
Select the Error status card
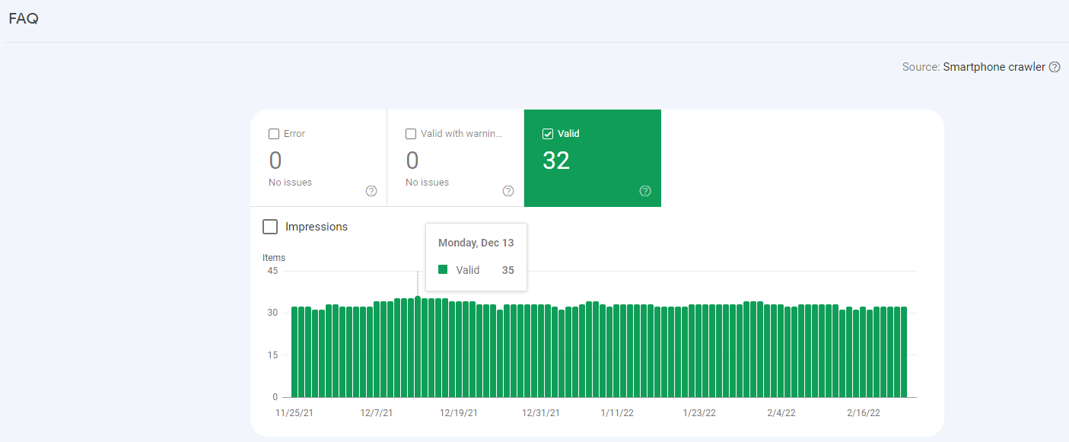[318, 158]
